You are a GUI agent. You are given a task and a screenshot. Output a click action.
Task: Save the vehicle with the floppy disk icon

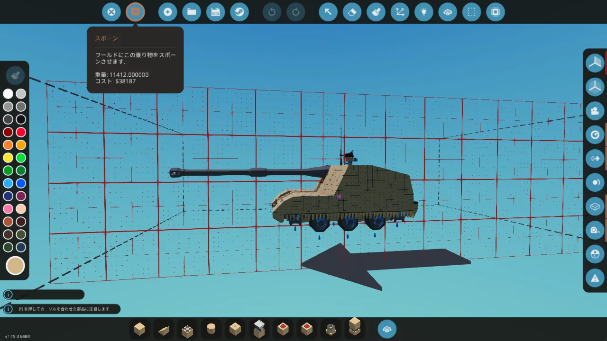[x=216, y=12]
